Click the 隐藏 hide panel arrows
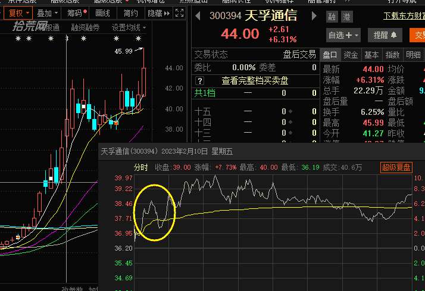The width and height of the screenshot is (425, 291). tap(159, 13)
